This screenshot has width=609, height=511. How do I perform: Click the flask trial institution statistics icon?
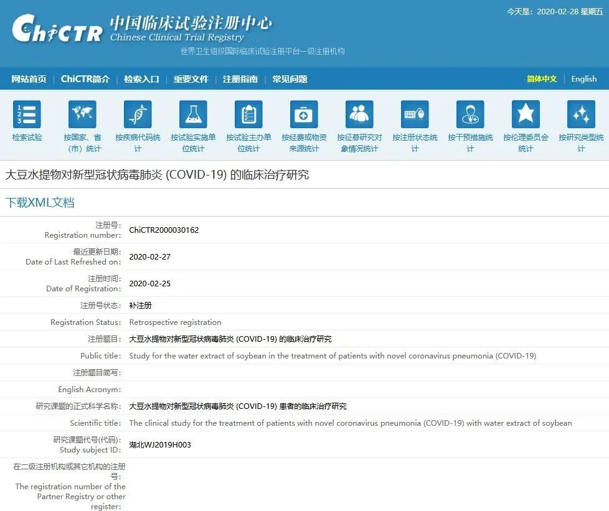coord(193,114)
